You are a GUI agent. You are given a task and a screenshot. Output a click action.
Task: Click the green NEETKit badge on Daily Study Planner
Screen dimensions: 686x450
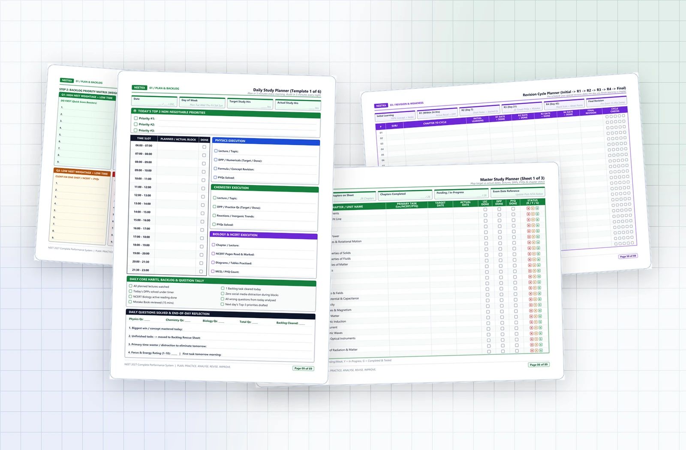coord(139,87)
